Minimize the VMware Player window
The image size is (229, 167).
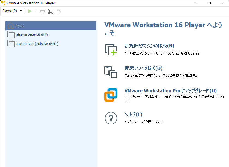pyautogui.click(x=197, y=3)
